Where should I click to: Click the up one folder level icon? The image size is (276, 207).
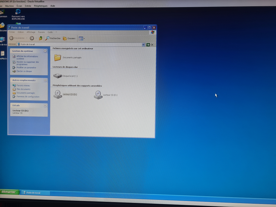pyautogui.click(x=41, y=38)
